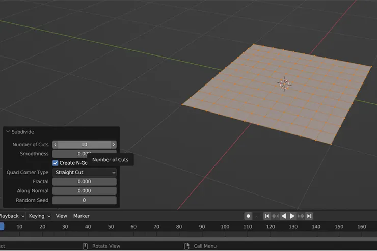Collapse the Subdivide operator panel

(x=8, y=132)
